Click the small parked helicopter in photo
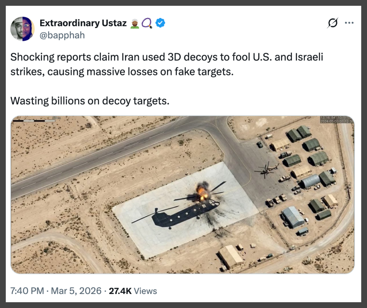Viewport: 367px width, 308px height. (x=266, y=170)
